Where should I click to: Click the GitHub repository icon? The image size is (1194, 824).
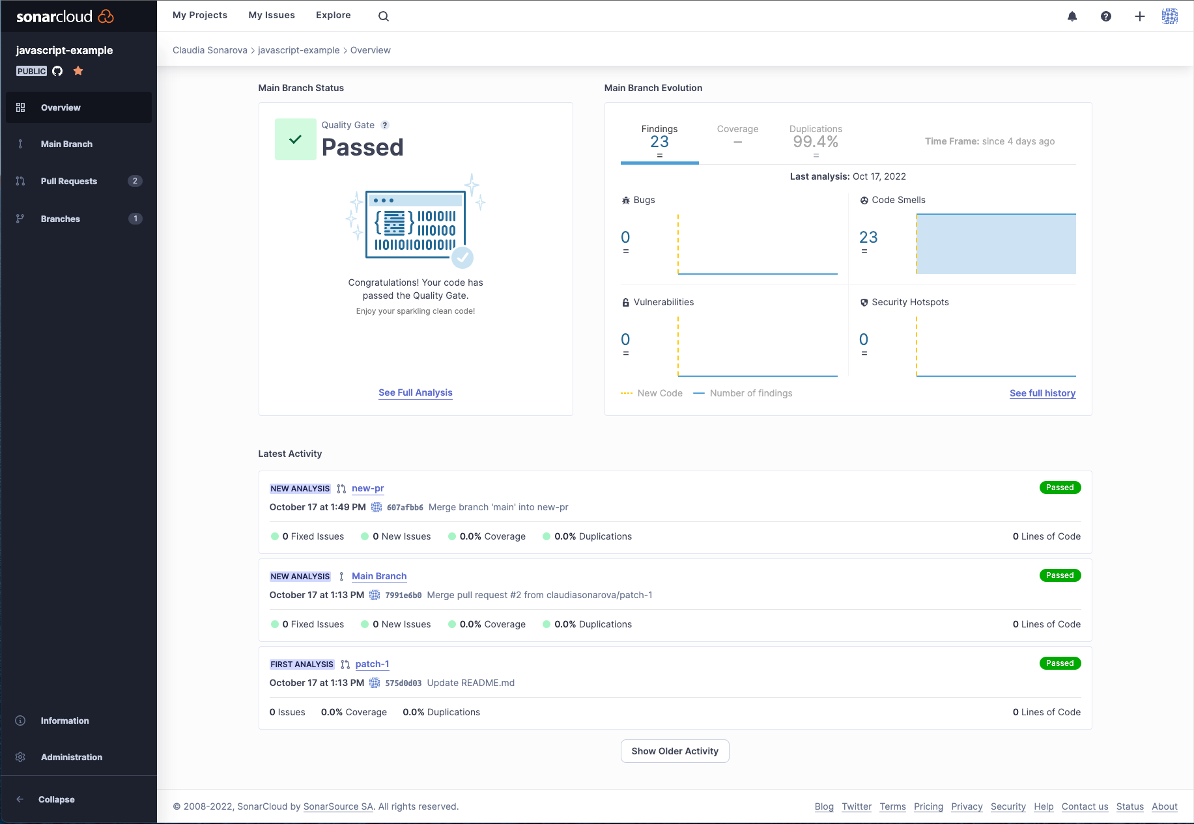(57, 71)
